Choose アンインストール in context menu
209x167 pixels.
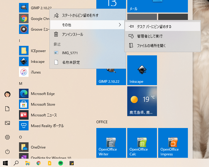(x=88, y=35)
